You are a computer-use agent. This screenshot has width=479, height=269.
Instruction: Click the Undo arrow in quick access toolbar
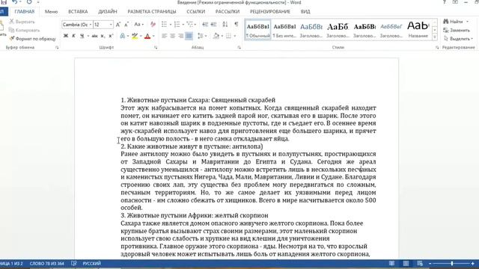(x=14, y=2)
